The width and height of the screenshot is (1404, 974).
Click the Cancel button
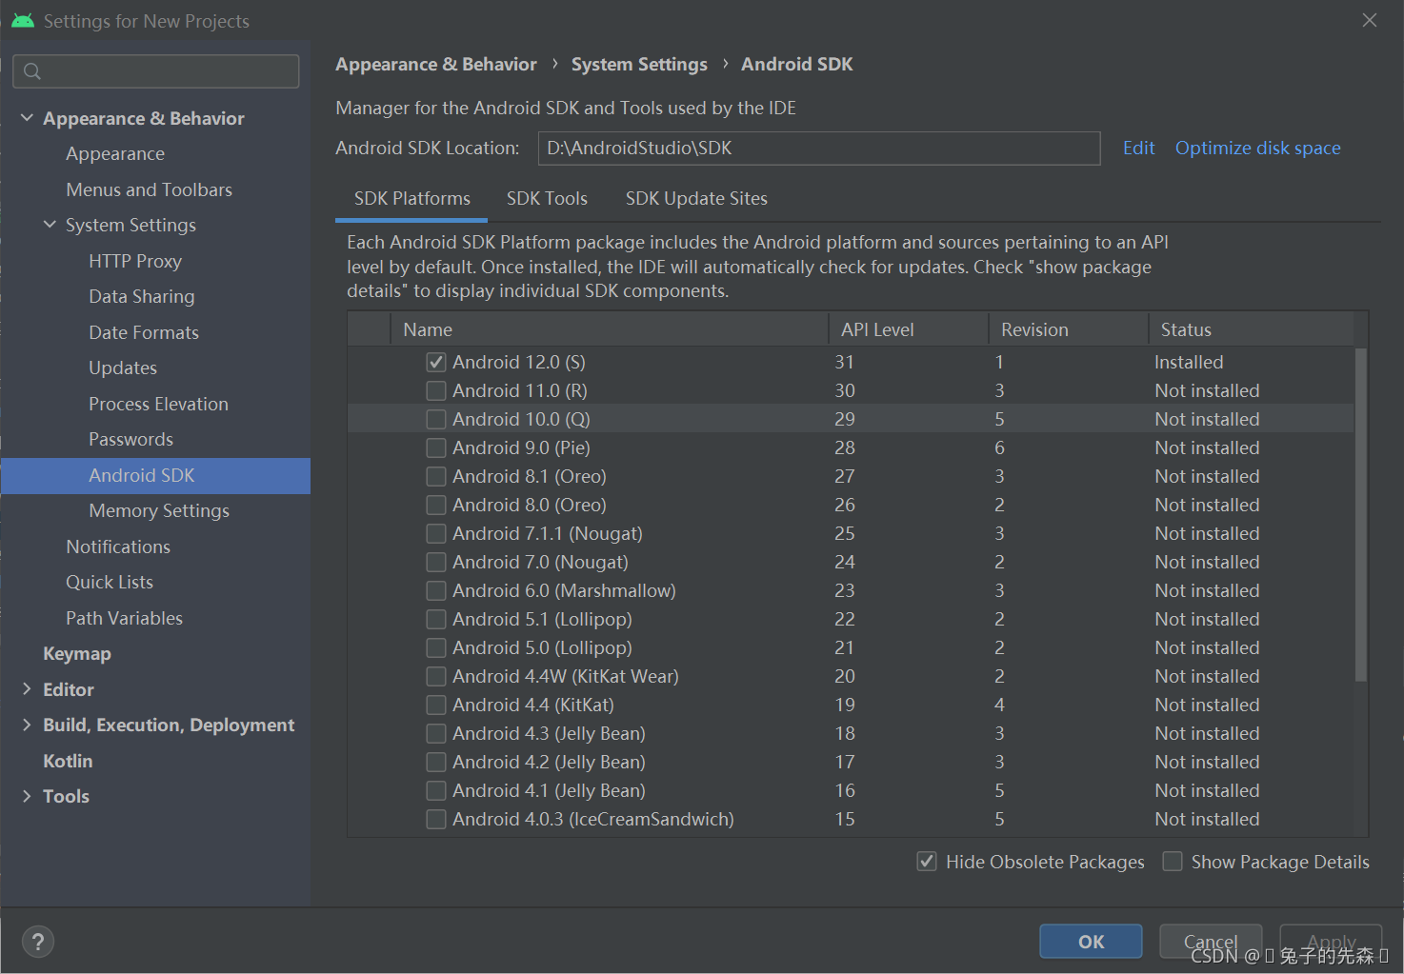pos(1211,942)
